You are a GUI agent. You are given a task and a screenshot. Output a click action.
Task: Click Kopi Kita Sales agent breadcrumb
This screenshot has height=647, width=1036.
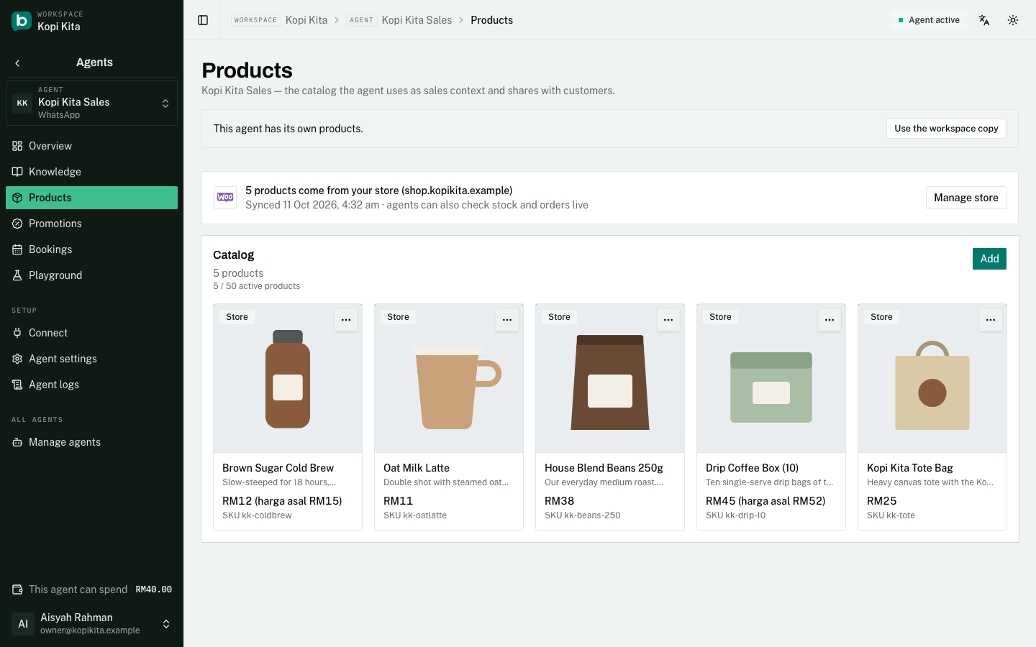coord(417,20)
